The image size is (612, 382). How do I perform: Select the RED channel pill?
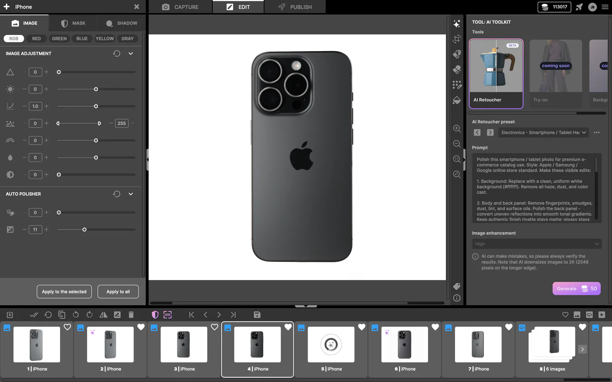coord(36,38)
